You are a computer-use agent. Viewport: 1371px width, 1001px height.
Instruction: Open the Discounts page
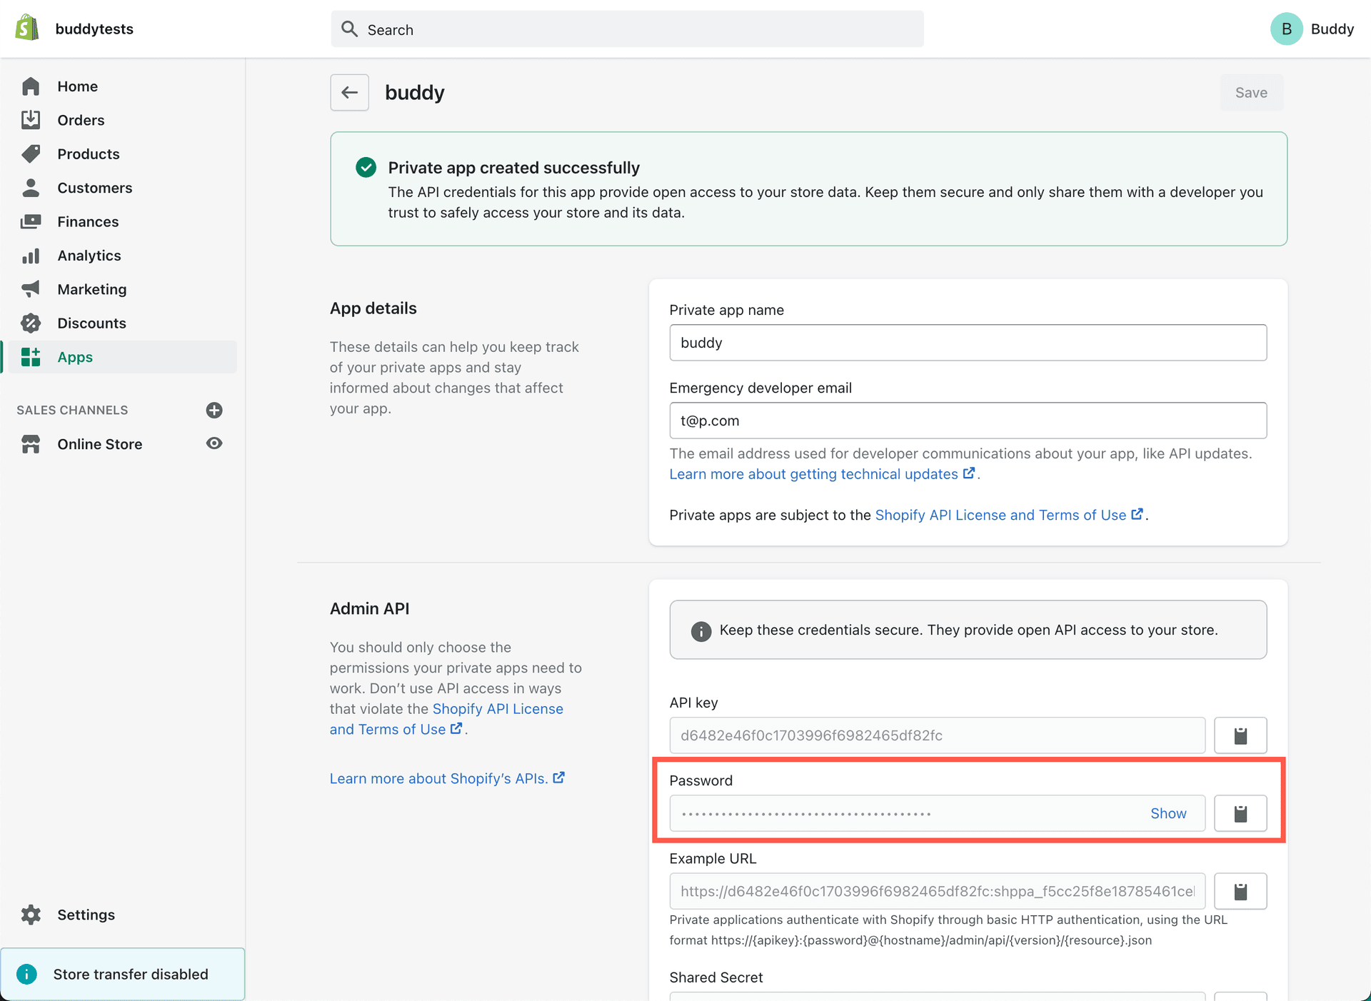click(x=91, y=323)
